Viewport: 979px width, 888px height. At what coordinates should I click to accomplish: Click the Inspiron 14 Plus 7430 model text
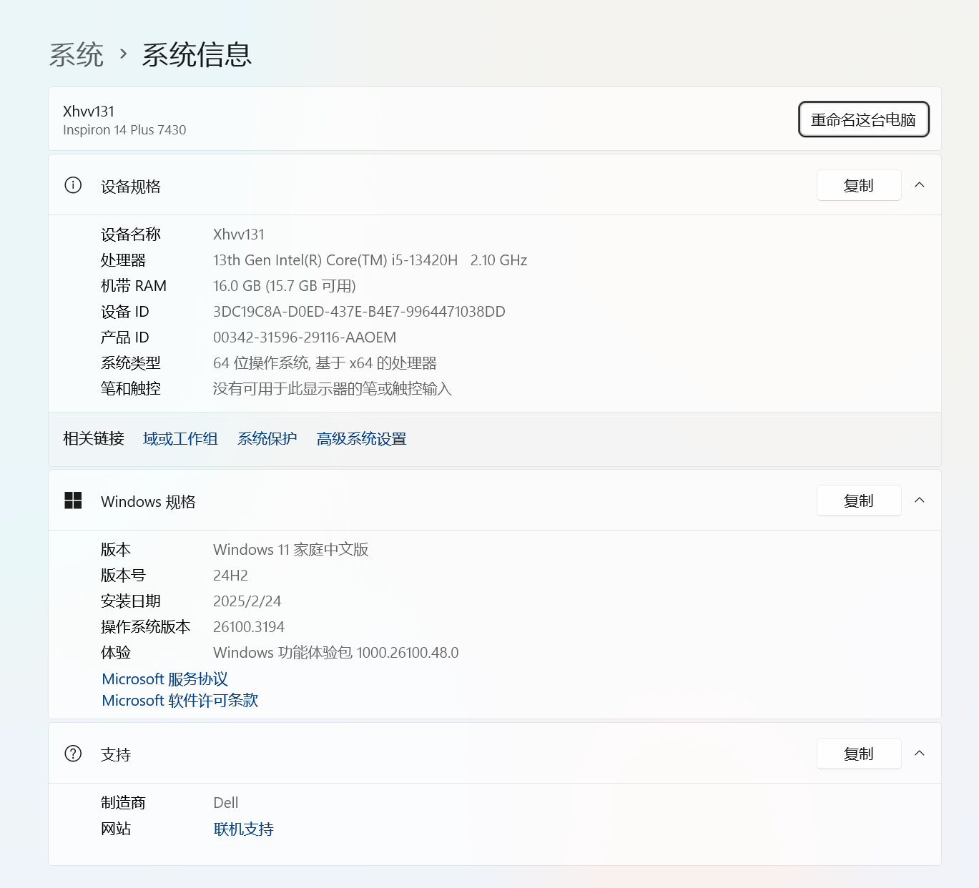pyautogui.click(x=124, y=129)
